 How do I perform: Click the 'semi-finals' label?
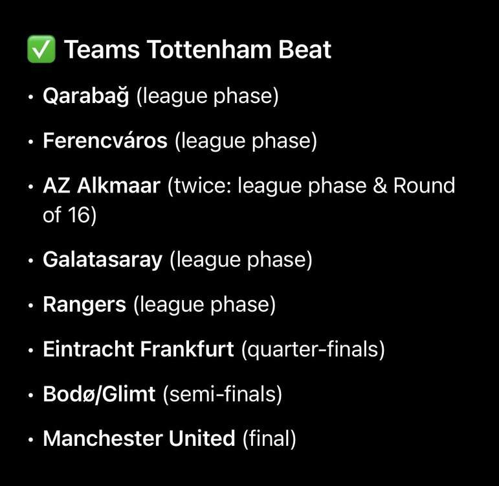(223, 394)
